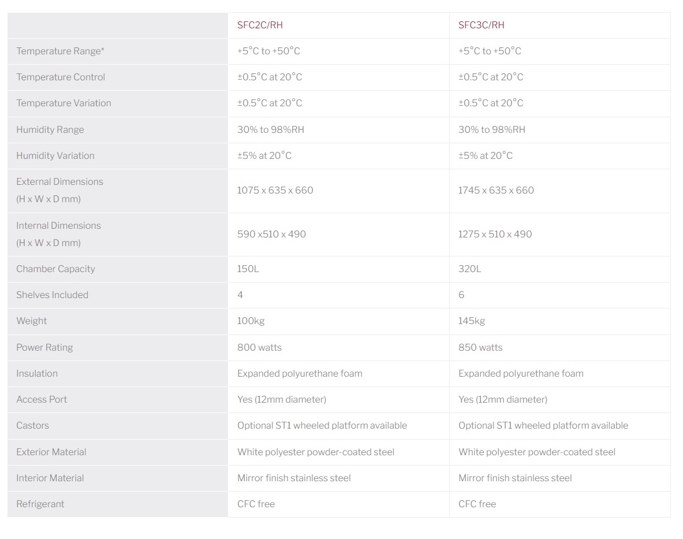Screen dimensions: 683x539
Task: Click the 145kg weight cell
Action: click(472, 321)
